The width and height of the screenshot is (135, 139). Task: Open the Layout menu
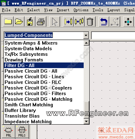pos(114,10)
